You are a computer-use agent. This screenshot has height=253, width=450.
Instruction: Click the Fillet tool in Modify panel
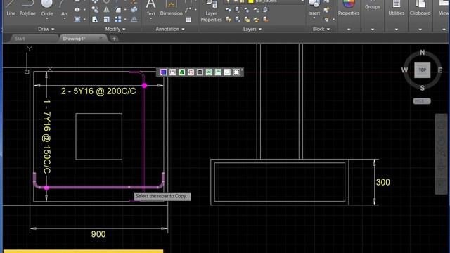[118, 10]
